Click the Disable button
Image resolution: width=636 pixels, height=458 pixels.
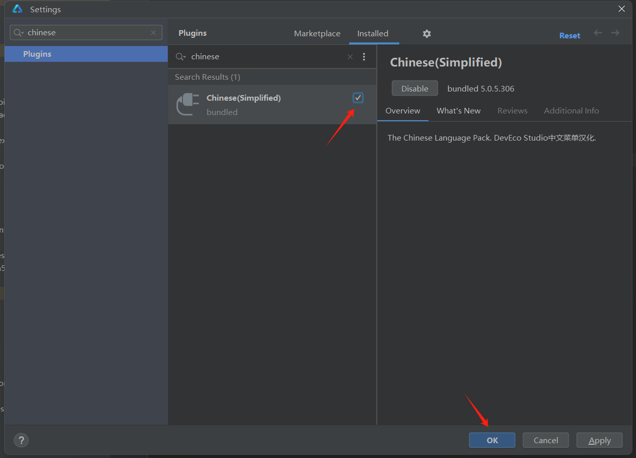pyautogui.click(x=415, y=88)
